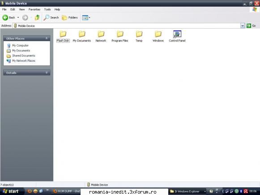Screen dimensions: 260x195
Task: Click the Address bar field
Action: tap(127, 25)
